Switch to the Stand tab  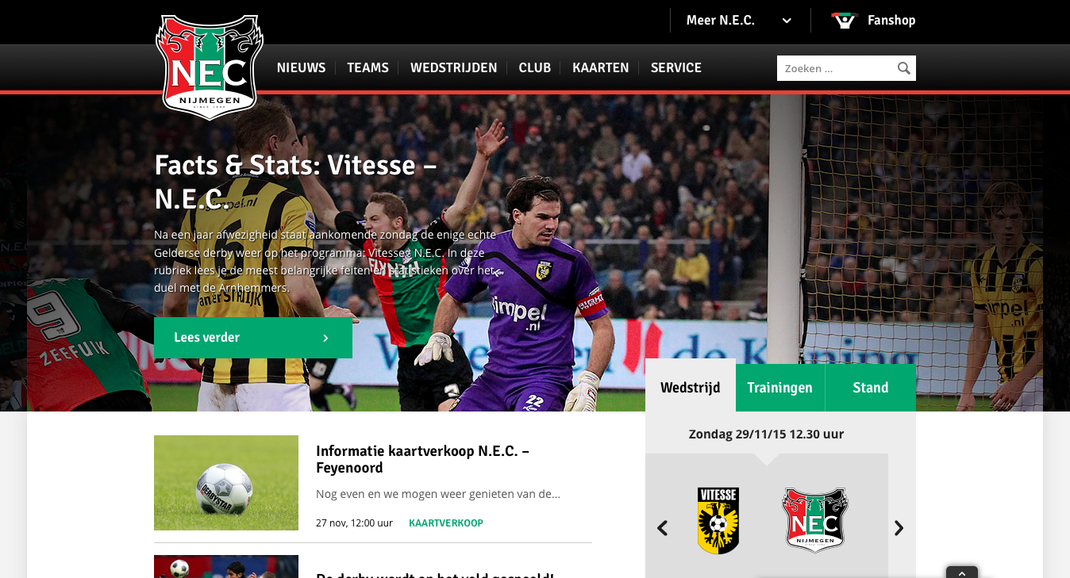870,388
